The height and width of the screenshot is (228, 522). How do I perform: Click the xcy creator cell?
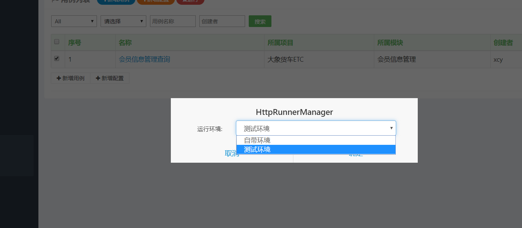(498, 59)
